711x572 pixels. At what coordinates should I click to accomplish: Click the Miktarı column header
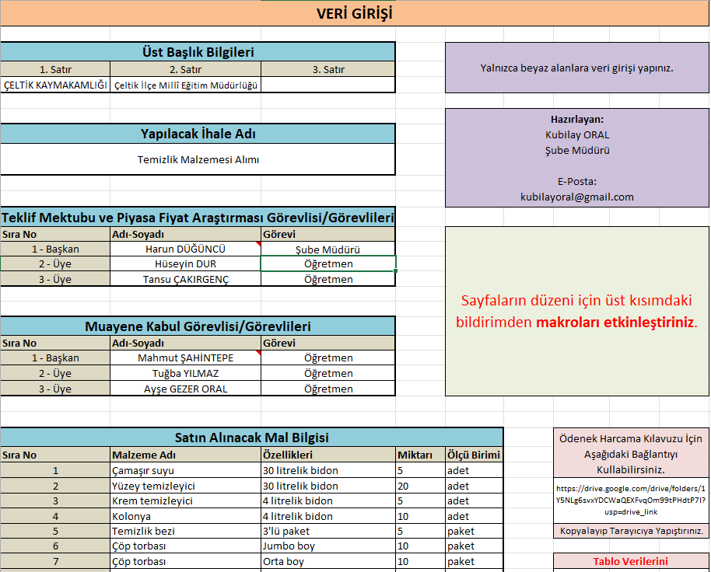tap(420, 455)
